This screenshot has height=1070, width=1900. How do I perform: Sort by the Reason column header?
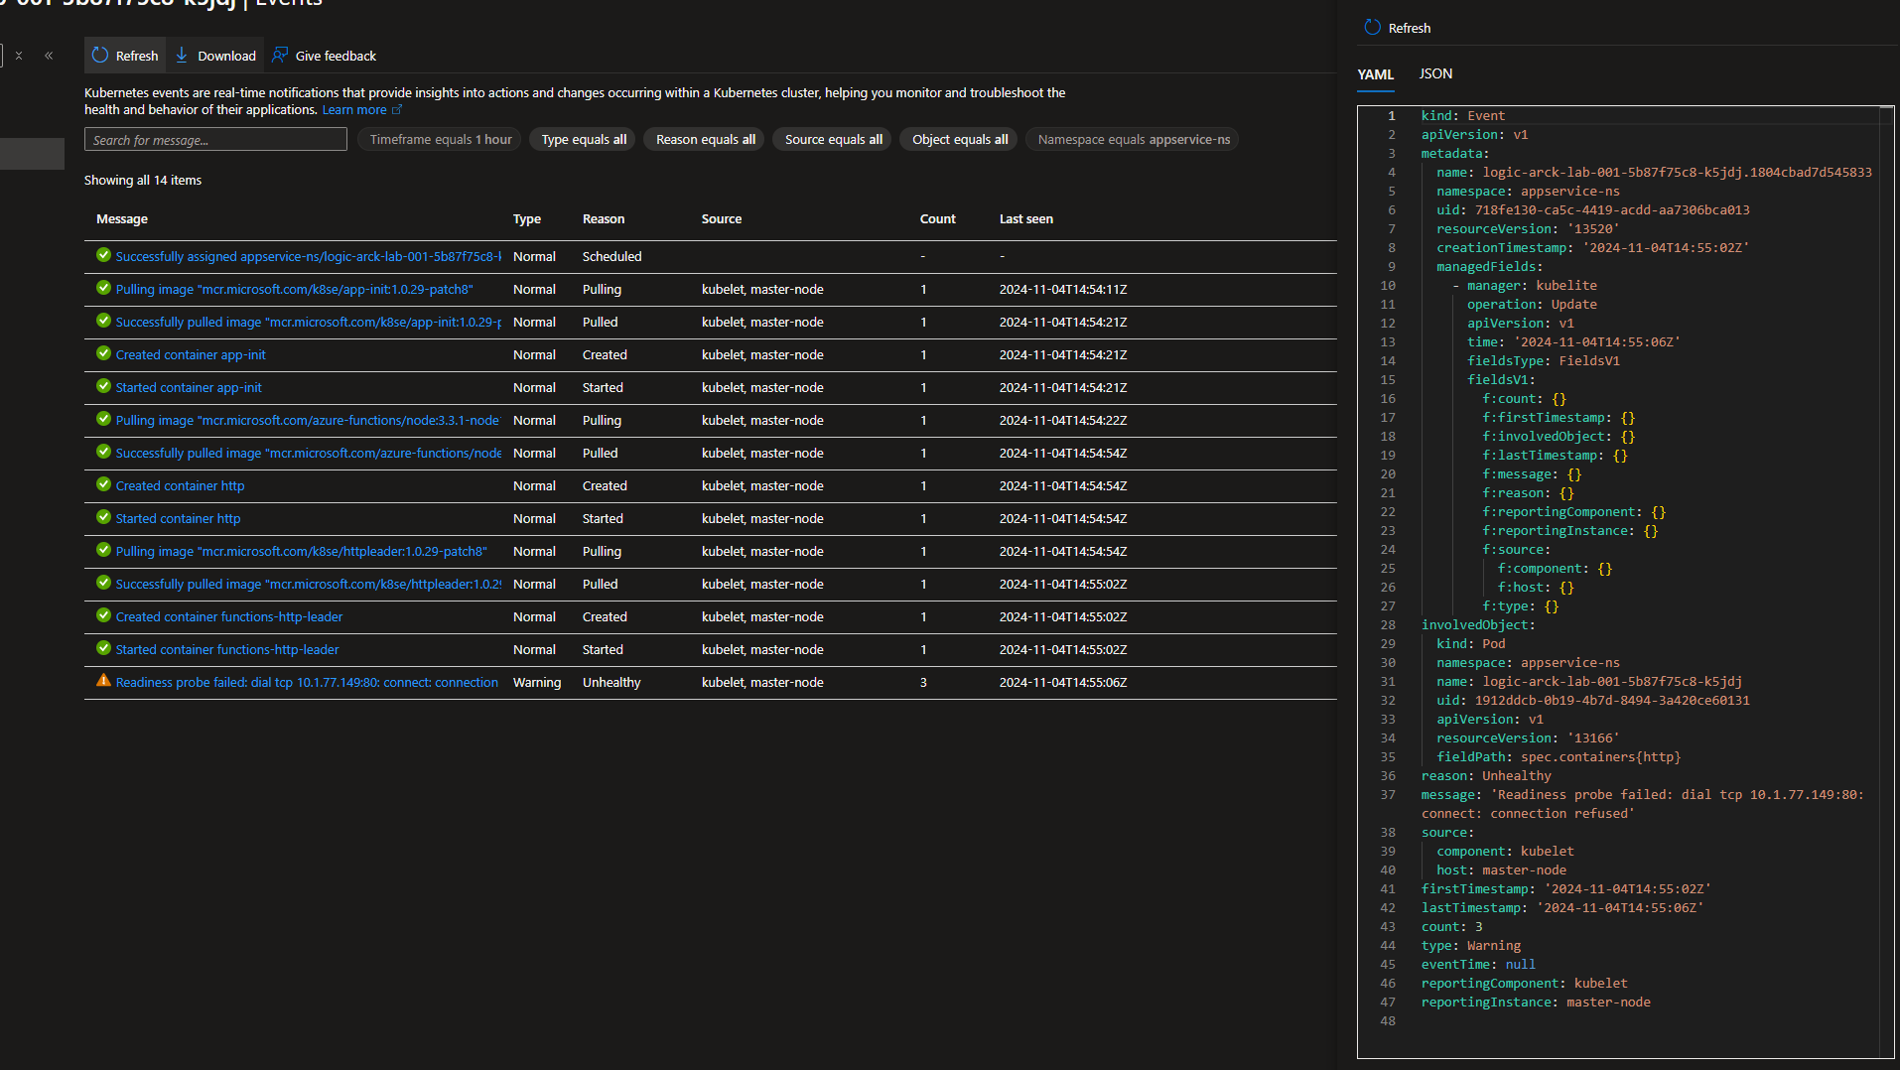604,219
